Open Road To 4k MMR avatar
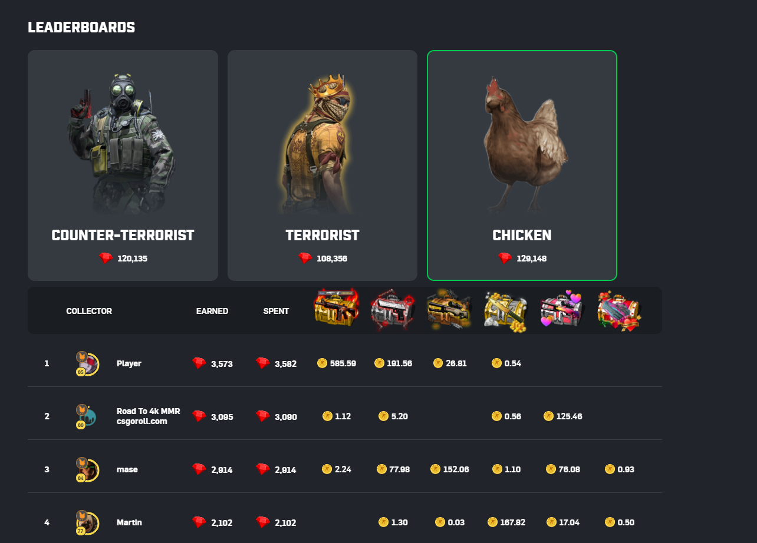757x543 pixels. pos(87,416)
